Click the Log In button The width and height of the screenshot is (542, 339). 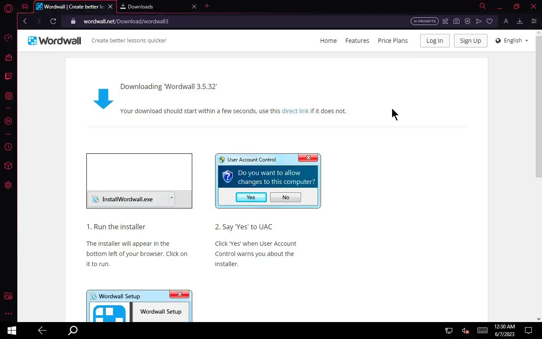tap(434, 41)
